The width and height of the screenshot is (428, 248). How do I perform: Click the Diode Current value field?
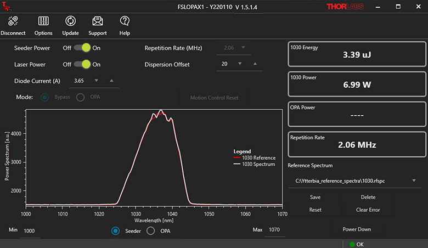[80, 81]
